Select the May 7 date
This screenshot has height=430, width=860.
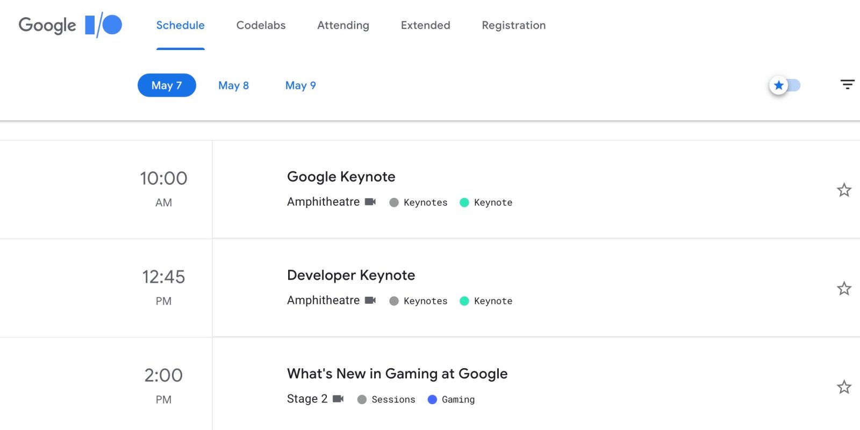pyautogui.click(x=167, y=85)
